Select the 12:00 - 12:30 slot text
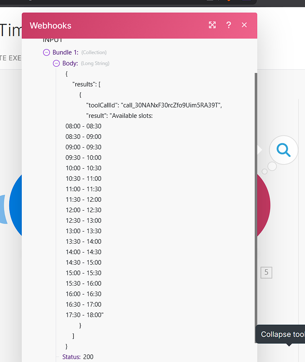Viewport: 305px width, 362px height. pyautogui.click(x=83, y=210)
